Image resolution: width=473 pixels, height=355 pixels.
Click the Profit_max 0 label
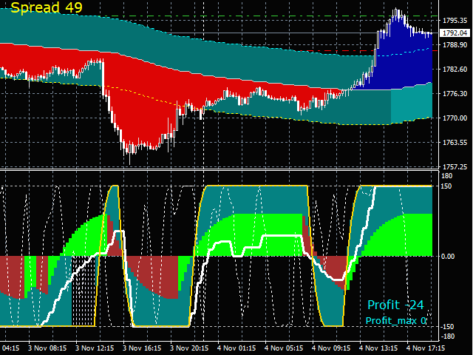(396, 320)
